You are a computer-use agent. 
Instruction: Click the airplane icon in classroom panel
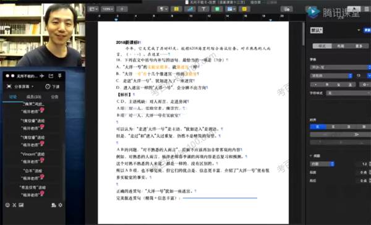(42, 75)
